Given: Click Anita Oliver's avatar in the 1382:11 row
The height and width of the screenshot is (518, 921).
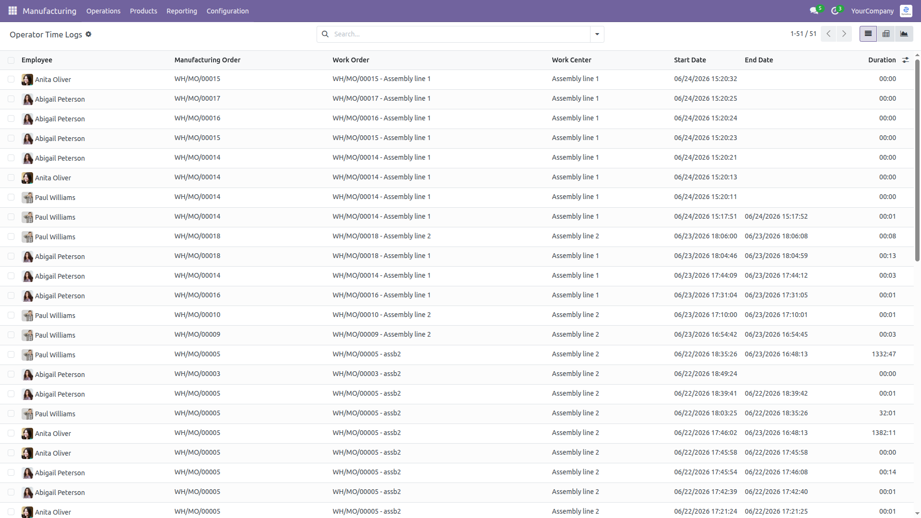Looking at the screenshot, I should (27, 434).
